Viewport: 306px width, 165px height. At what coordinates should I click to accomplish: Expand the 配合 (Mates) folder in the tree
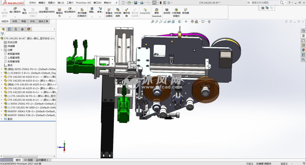point(2,119)
